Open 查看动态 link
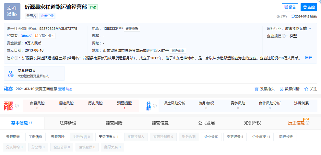This screenshot has height=155, width=321. click(65, 89)
